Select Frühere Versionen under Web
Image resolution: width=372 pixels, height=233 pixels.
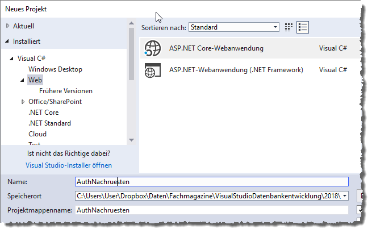coord(66,91)
